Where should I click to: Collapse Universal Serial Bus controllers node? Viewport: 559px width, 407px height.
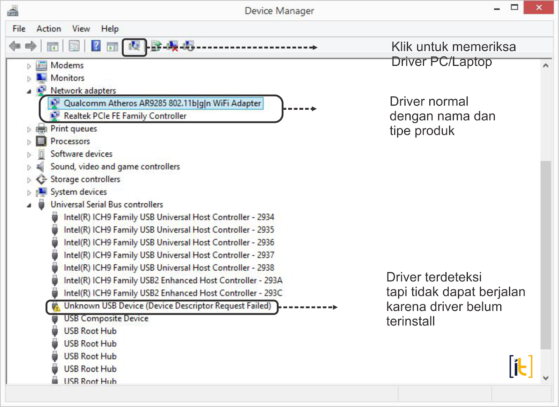point(29,205)
